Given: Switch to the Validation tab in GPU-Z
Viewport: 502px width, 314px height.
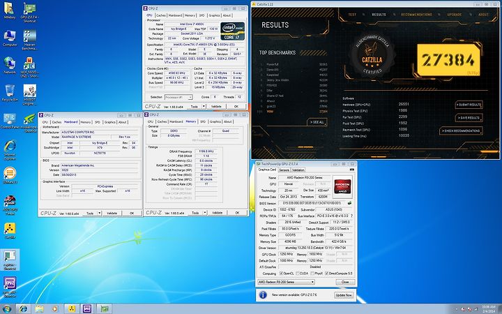Looking at the screenshot, I should coord(298,170).
